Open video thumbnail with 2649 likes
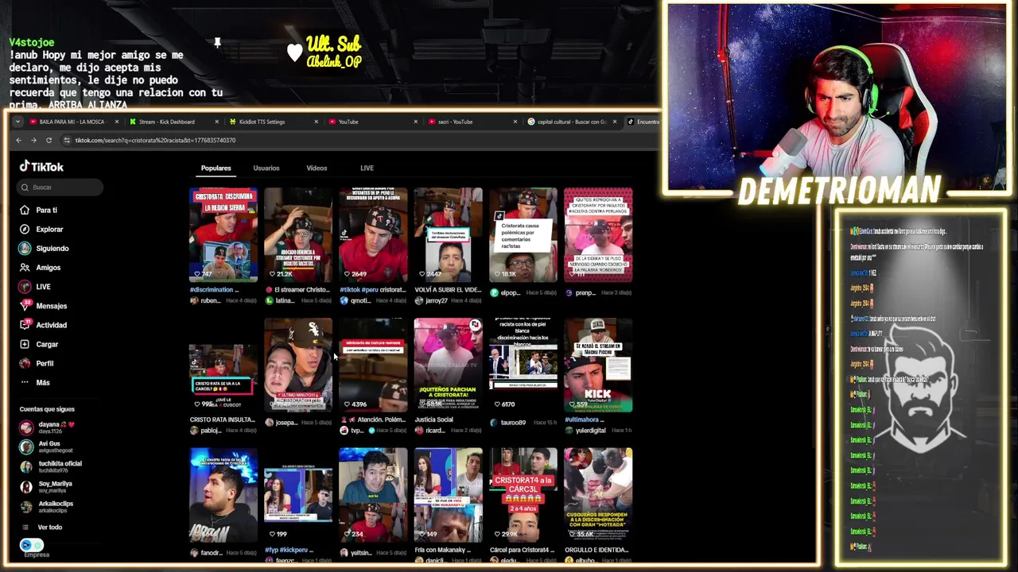Screen dimensions: 1018x572 [x=373, y=235]
